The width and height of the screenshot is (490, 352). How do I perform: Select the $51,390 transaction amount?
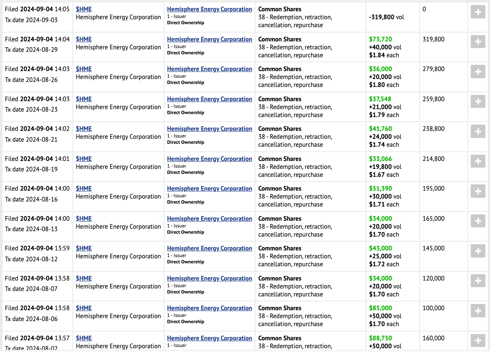tap(380, 189)
